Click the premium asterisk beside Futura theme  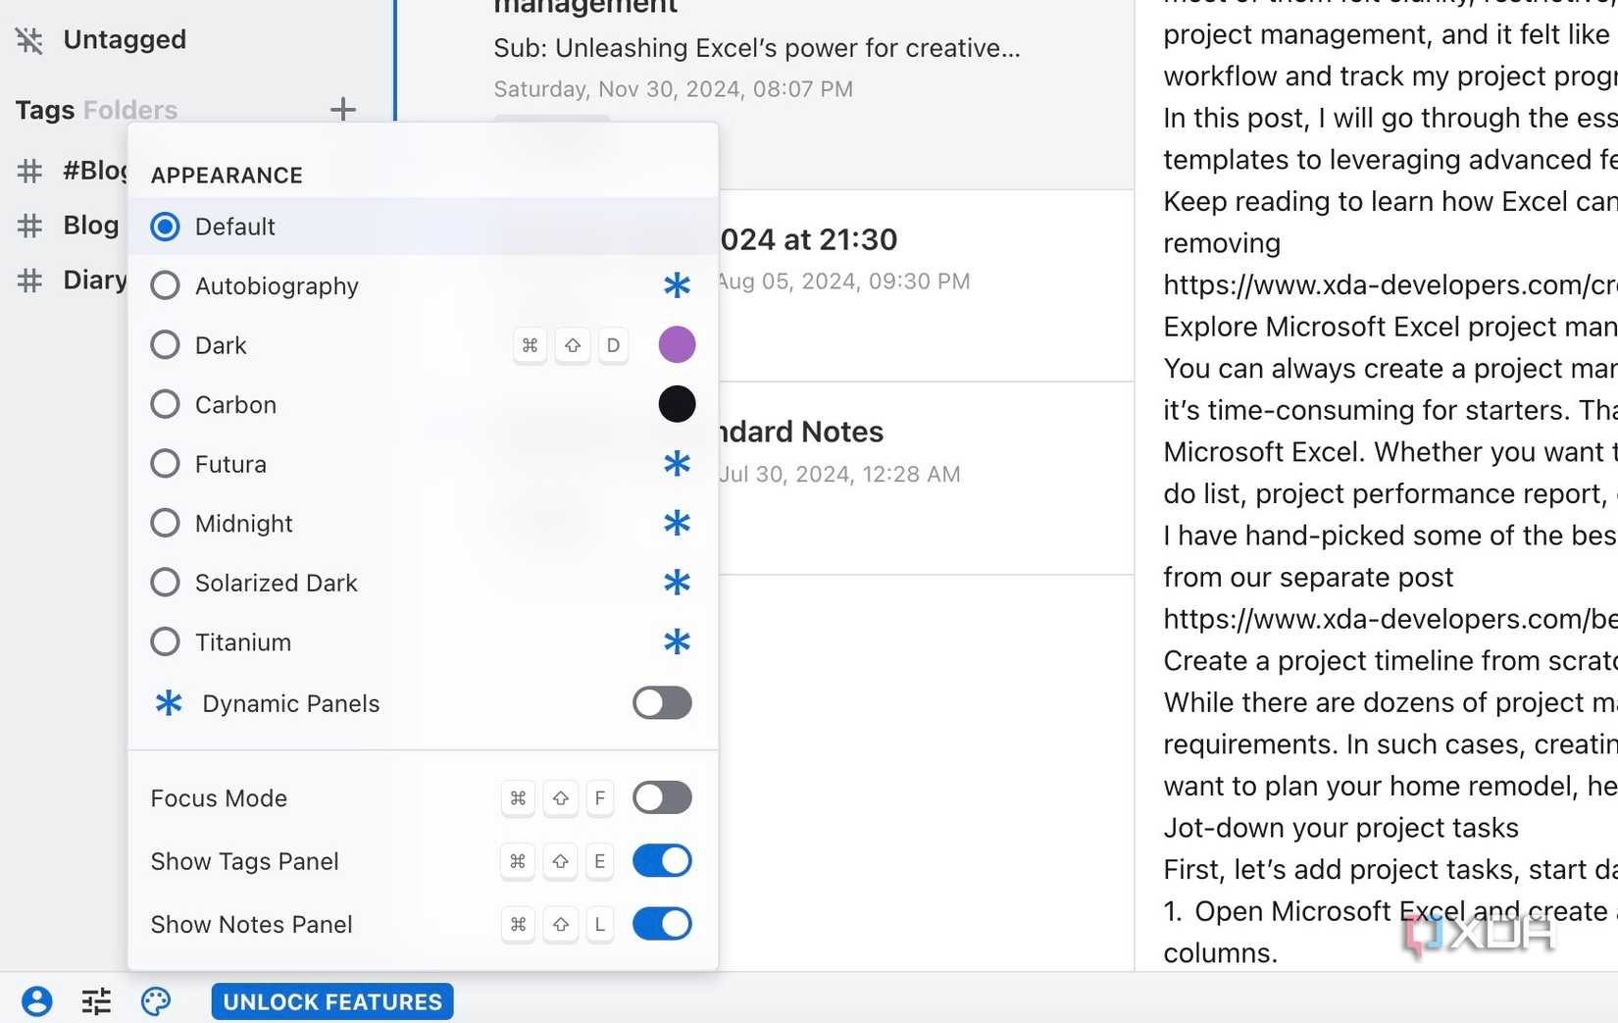pyautogui.click(x=677, y=464)
